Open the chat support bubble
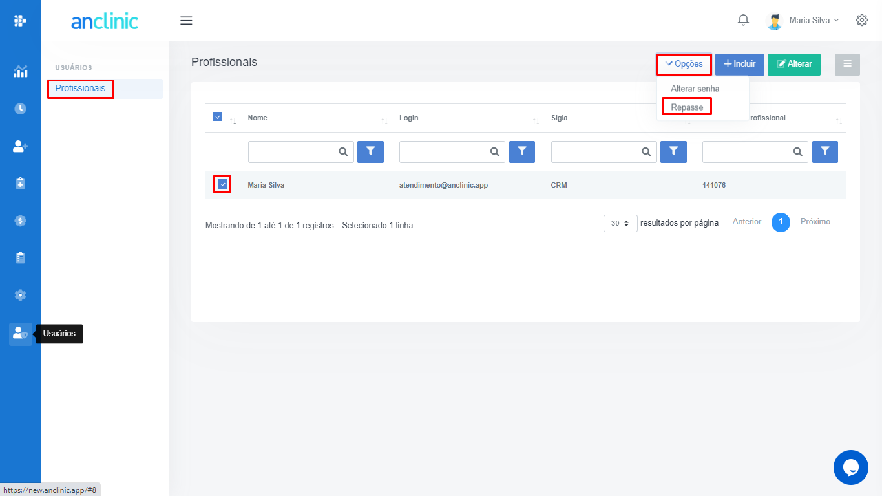882x496 pixels. [x=850, y=468]
